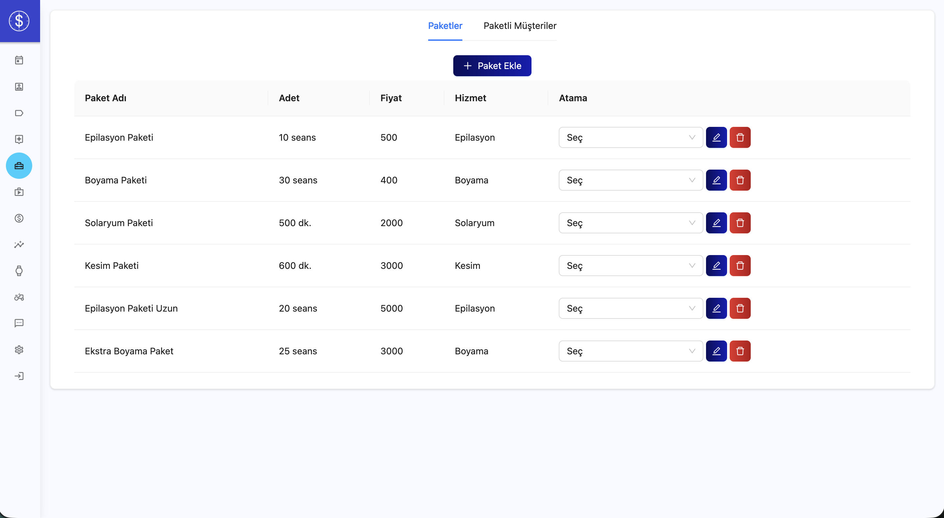Open the tag label icon in sidebar
Viewport: 944px width, 518px height.
tap(19, 113)
